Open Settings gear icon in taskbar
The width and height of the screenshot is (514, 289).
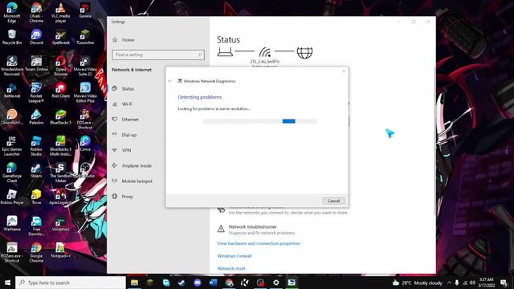[x=276, y=283]
